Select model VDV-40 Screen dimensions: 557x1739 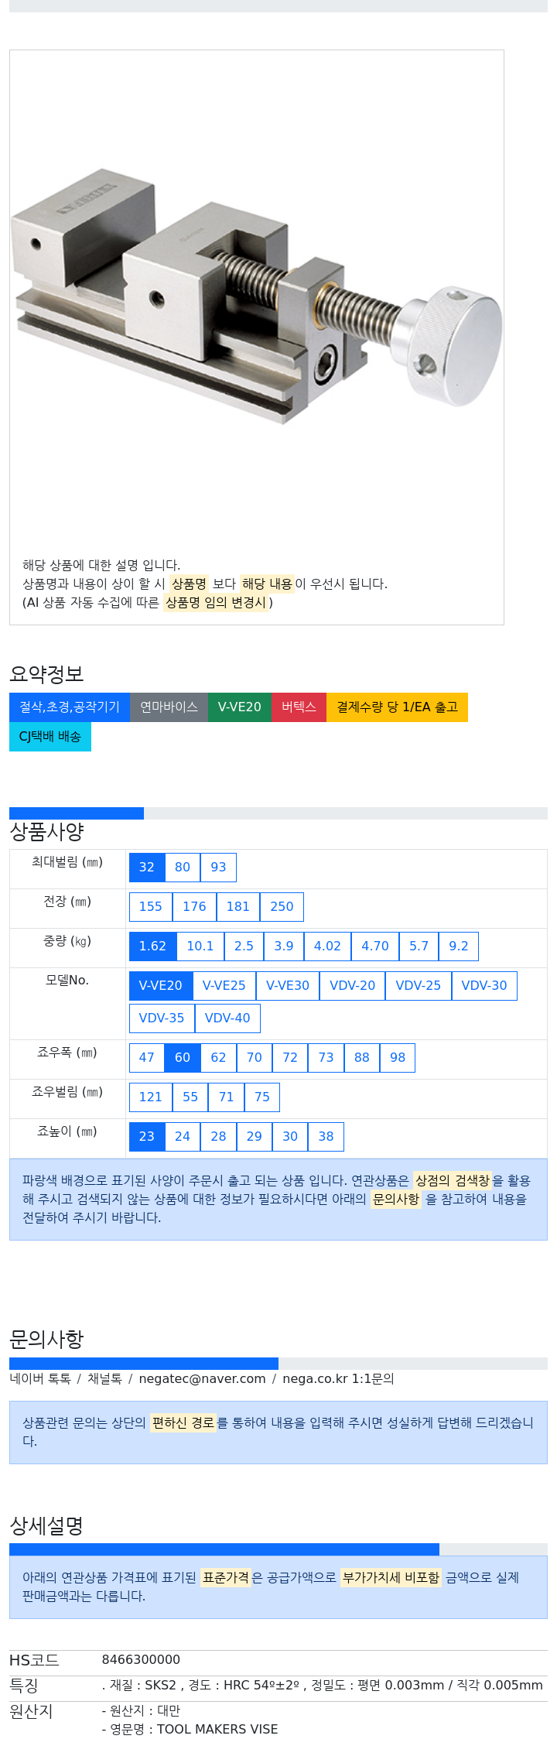(x=227, y=1018)
